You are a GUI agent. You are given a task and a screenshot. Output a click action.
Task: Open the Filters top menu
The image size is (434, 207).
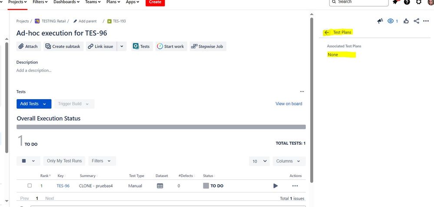pos(40,2)
